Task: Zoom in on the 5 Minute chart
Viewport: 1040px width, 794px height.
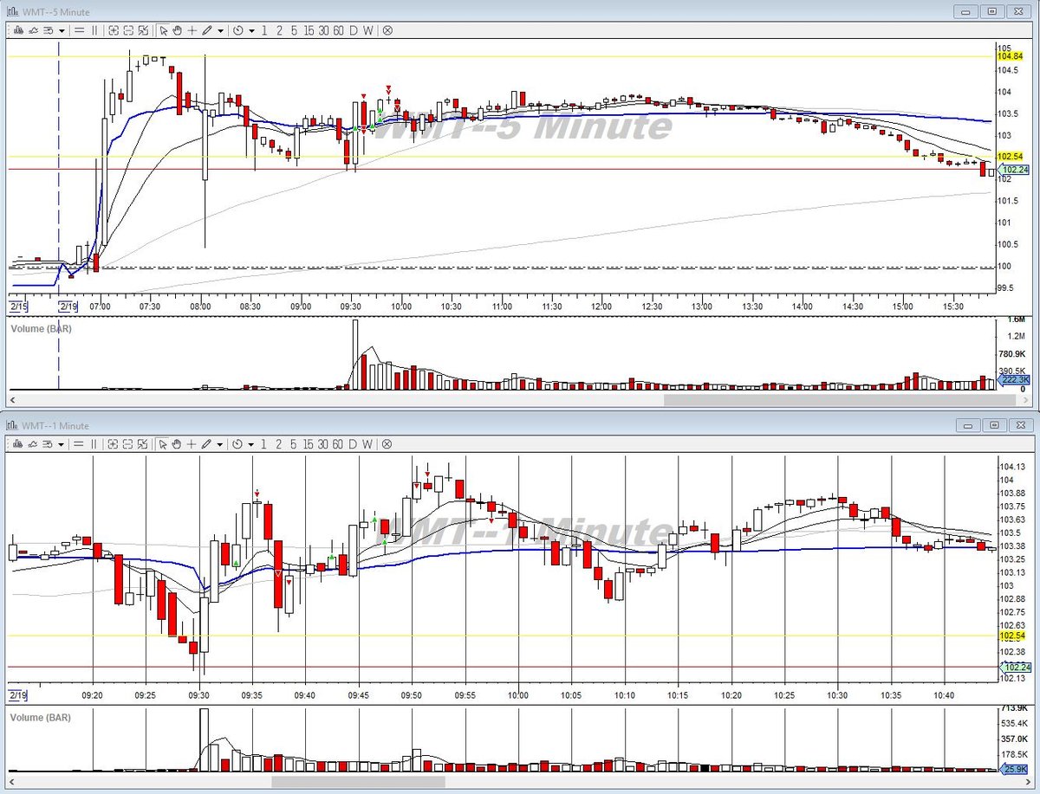Action: (114, 30)
